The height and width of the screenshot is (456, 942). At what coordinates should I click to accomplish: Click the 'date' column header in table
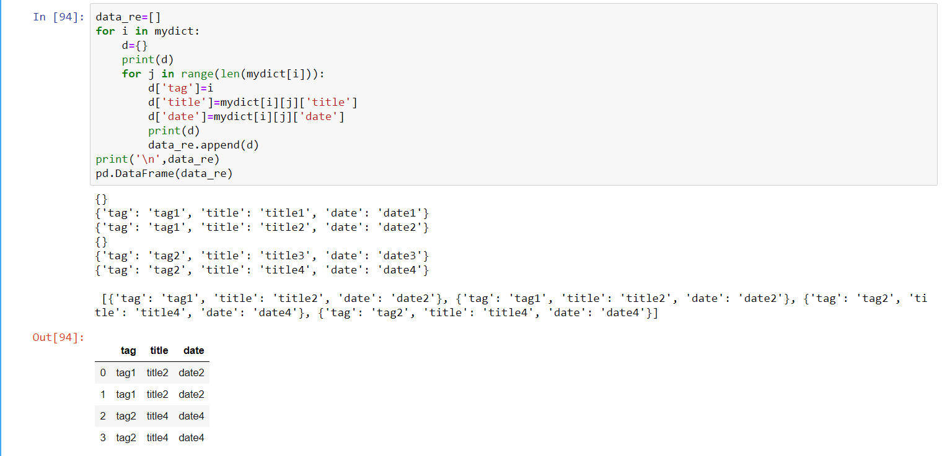(x=193, y=350)
